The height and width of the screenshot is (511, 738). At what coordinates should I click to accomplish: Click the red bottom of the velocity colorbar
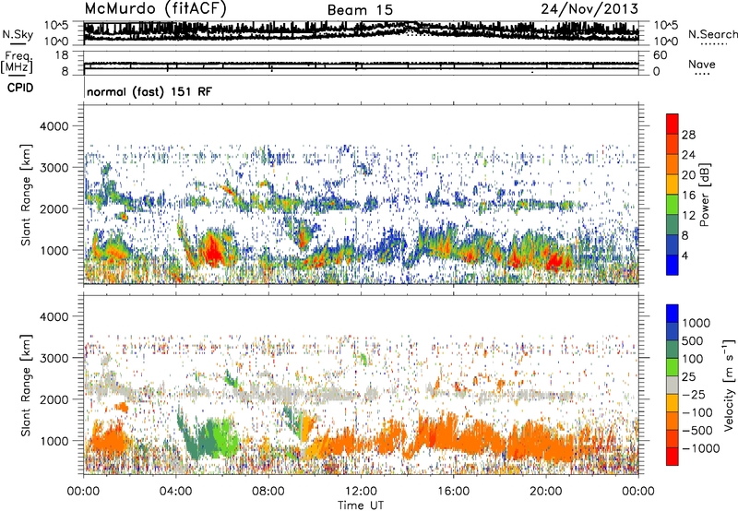(x=673, y=457)
